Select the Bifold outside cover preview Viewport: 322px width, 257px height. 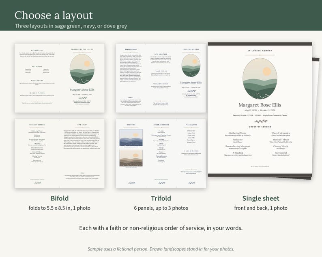pos(60,78)
